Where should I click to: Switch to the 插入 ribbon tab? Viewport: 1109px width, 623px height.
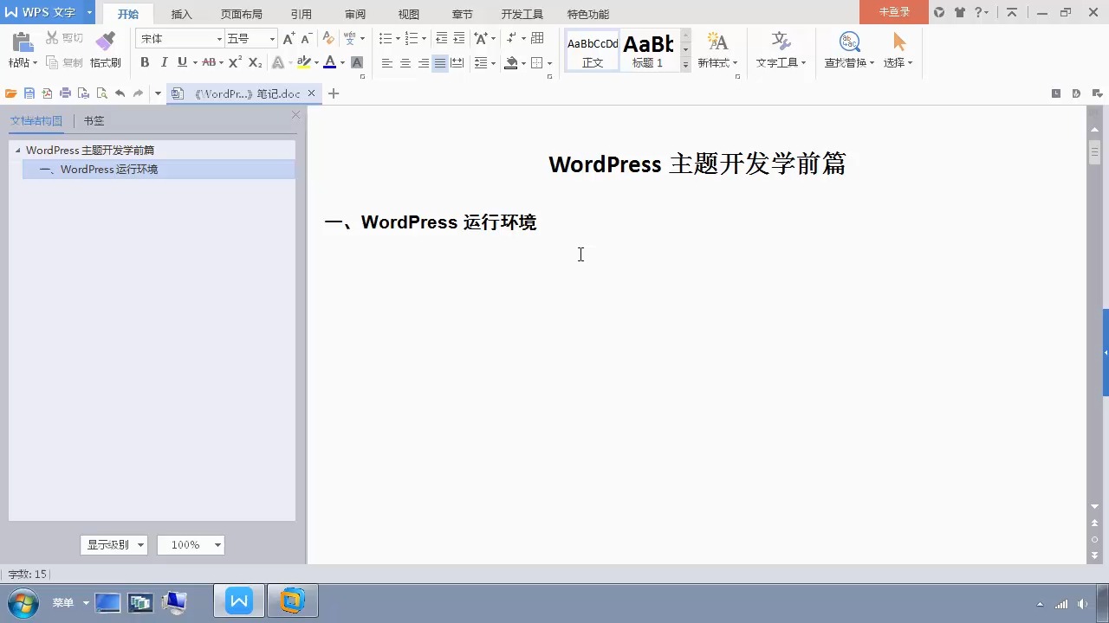(x=182, y=14)
